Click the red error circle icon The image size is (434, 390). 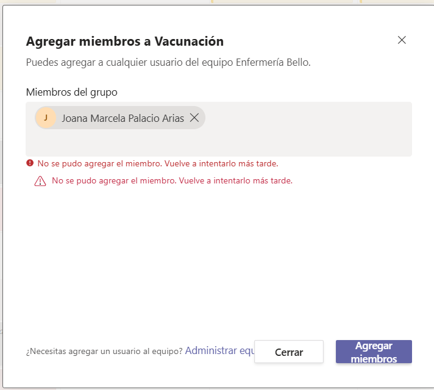30,163
